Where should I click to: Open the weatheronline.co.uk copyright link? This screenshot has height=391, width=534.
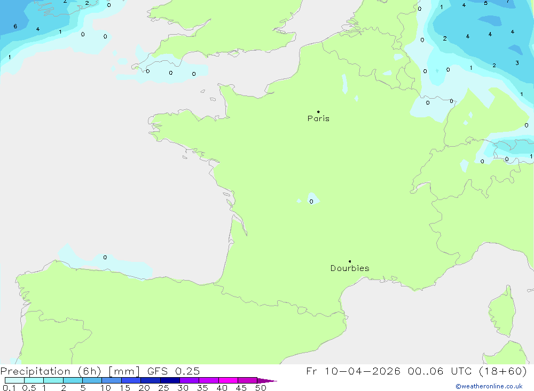[x=489, y=386]
